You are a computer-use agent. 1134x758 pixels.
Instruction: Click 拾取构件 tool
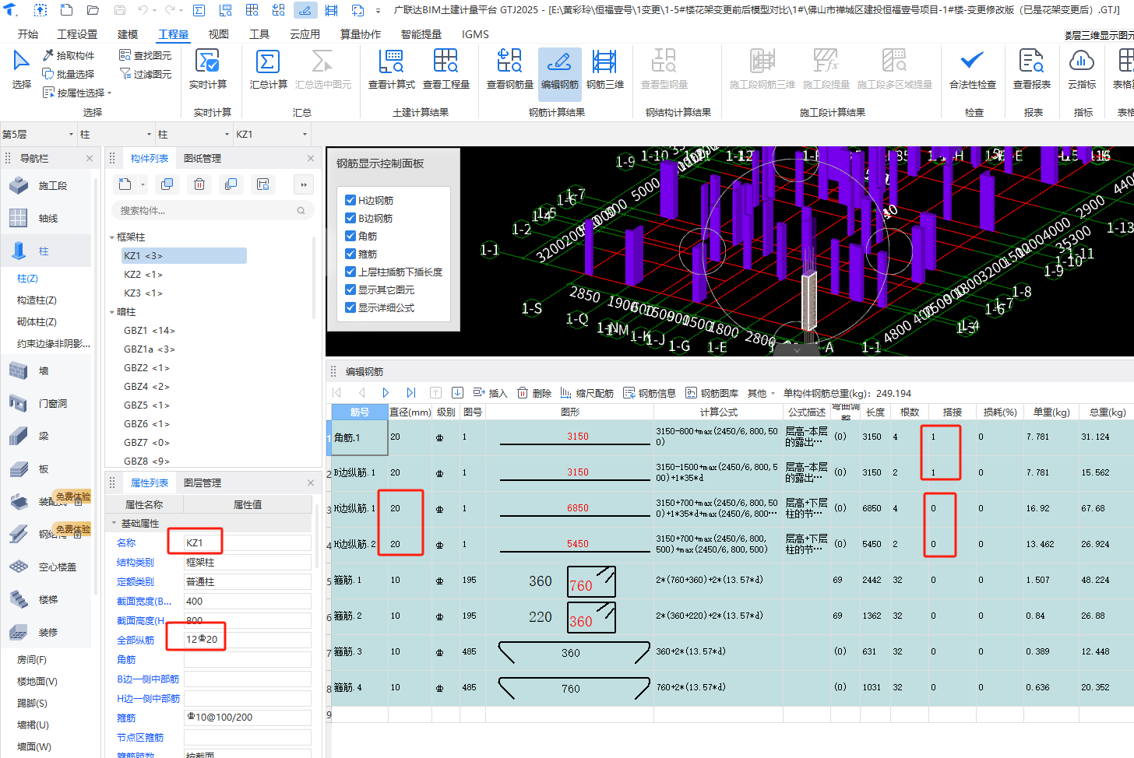[69, 55]
